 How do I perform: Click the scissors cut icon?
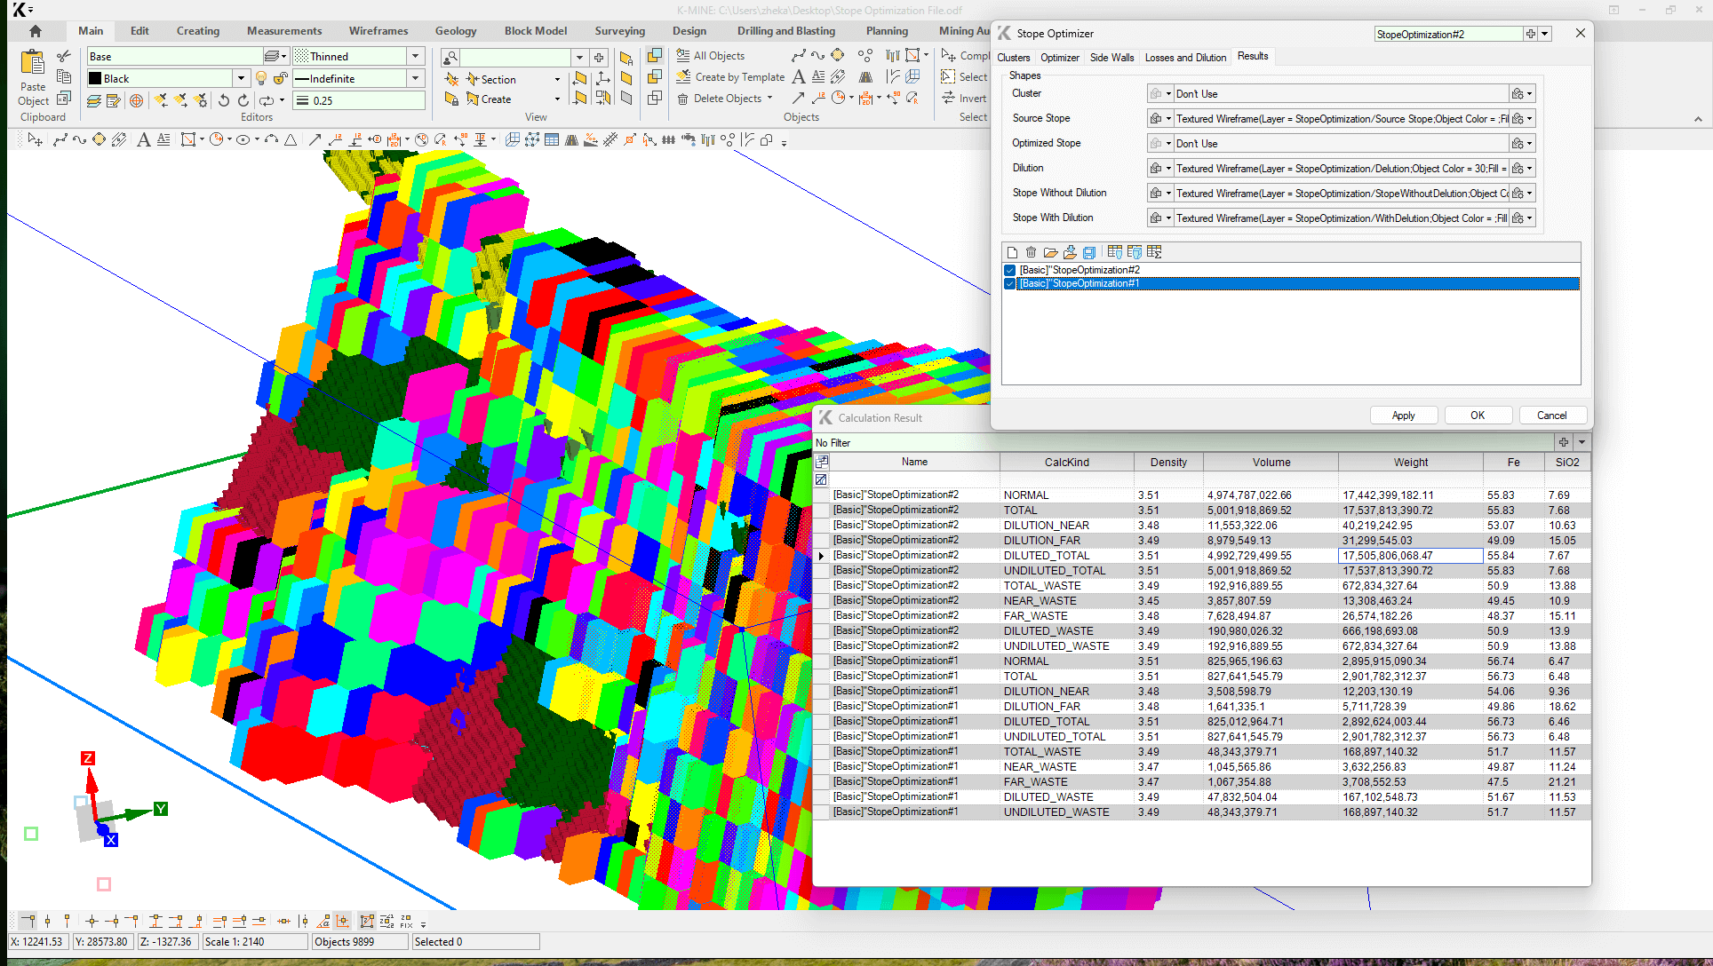(64, 56)
